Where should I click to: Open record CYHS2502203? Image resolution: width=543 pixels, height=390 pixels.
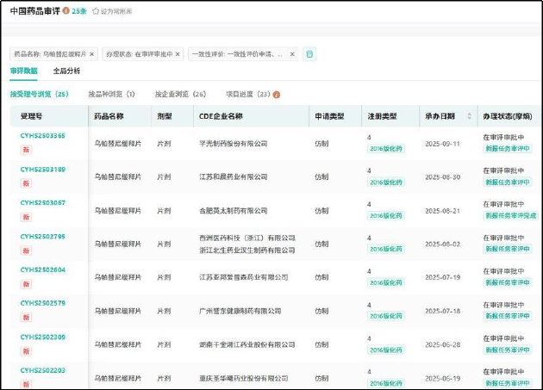coord(42,370)
